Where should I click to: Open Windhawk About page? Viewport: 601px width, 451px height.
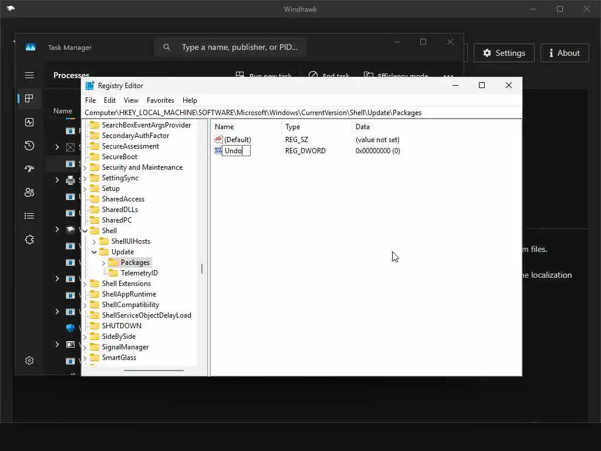click(565, 53)
